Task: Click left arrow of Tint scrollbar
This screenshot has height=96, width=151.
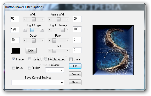Action: point(50,51)
